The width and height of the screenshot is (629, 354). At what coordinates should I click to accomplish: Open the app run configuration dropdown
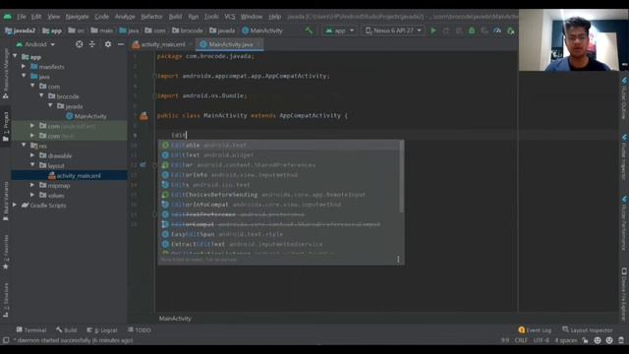point(339,30)
